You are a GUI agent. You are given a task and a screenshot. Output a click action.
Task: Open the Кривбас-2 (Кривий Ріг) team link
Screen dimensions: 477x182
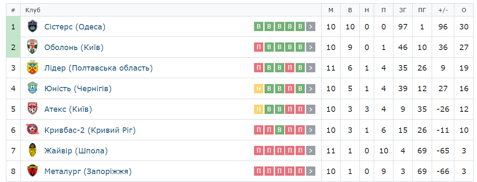pos(90,130)
